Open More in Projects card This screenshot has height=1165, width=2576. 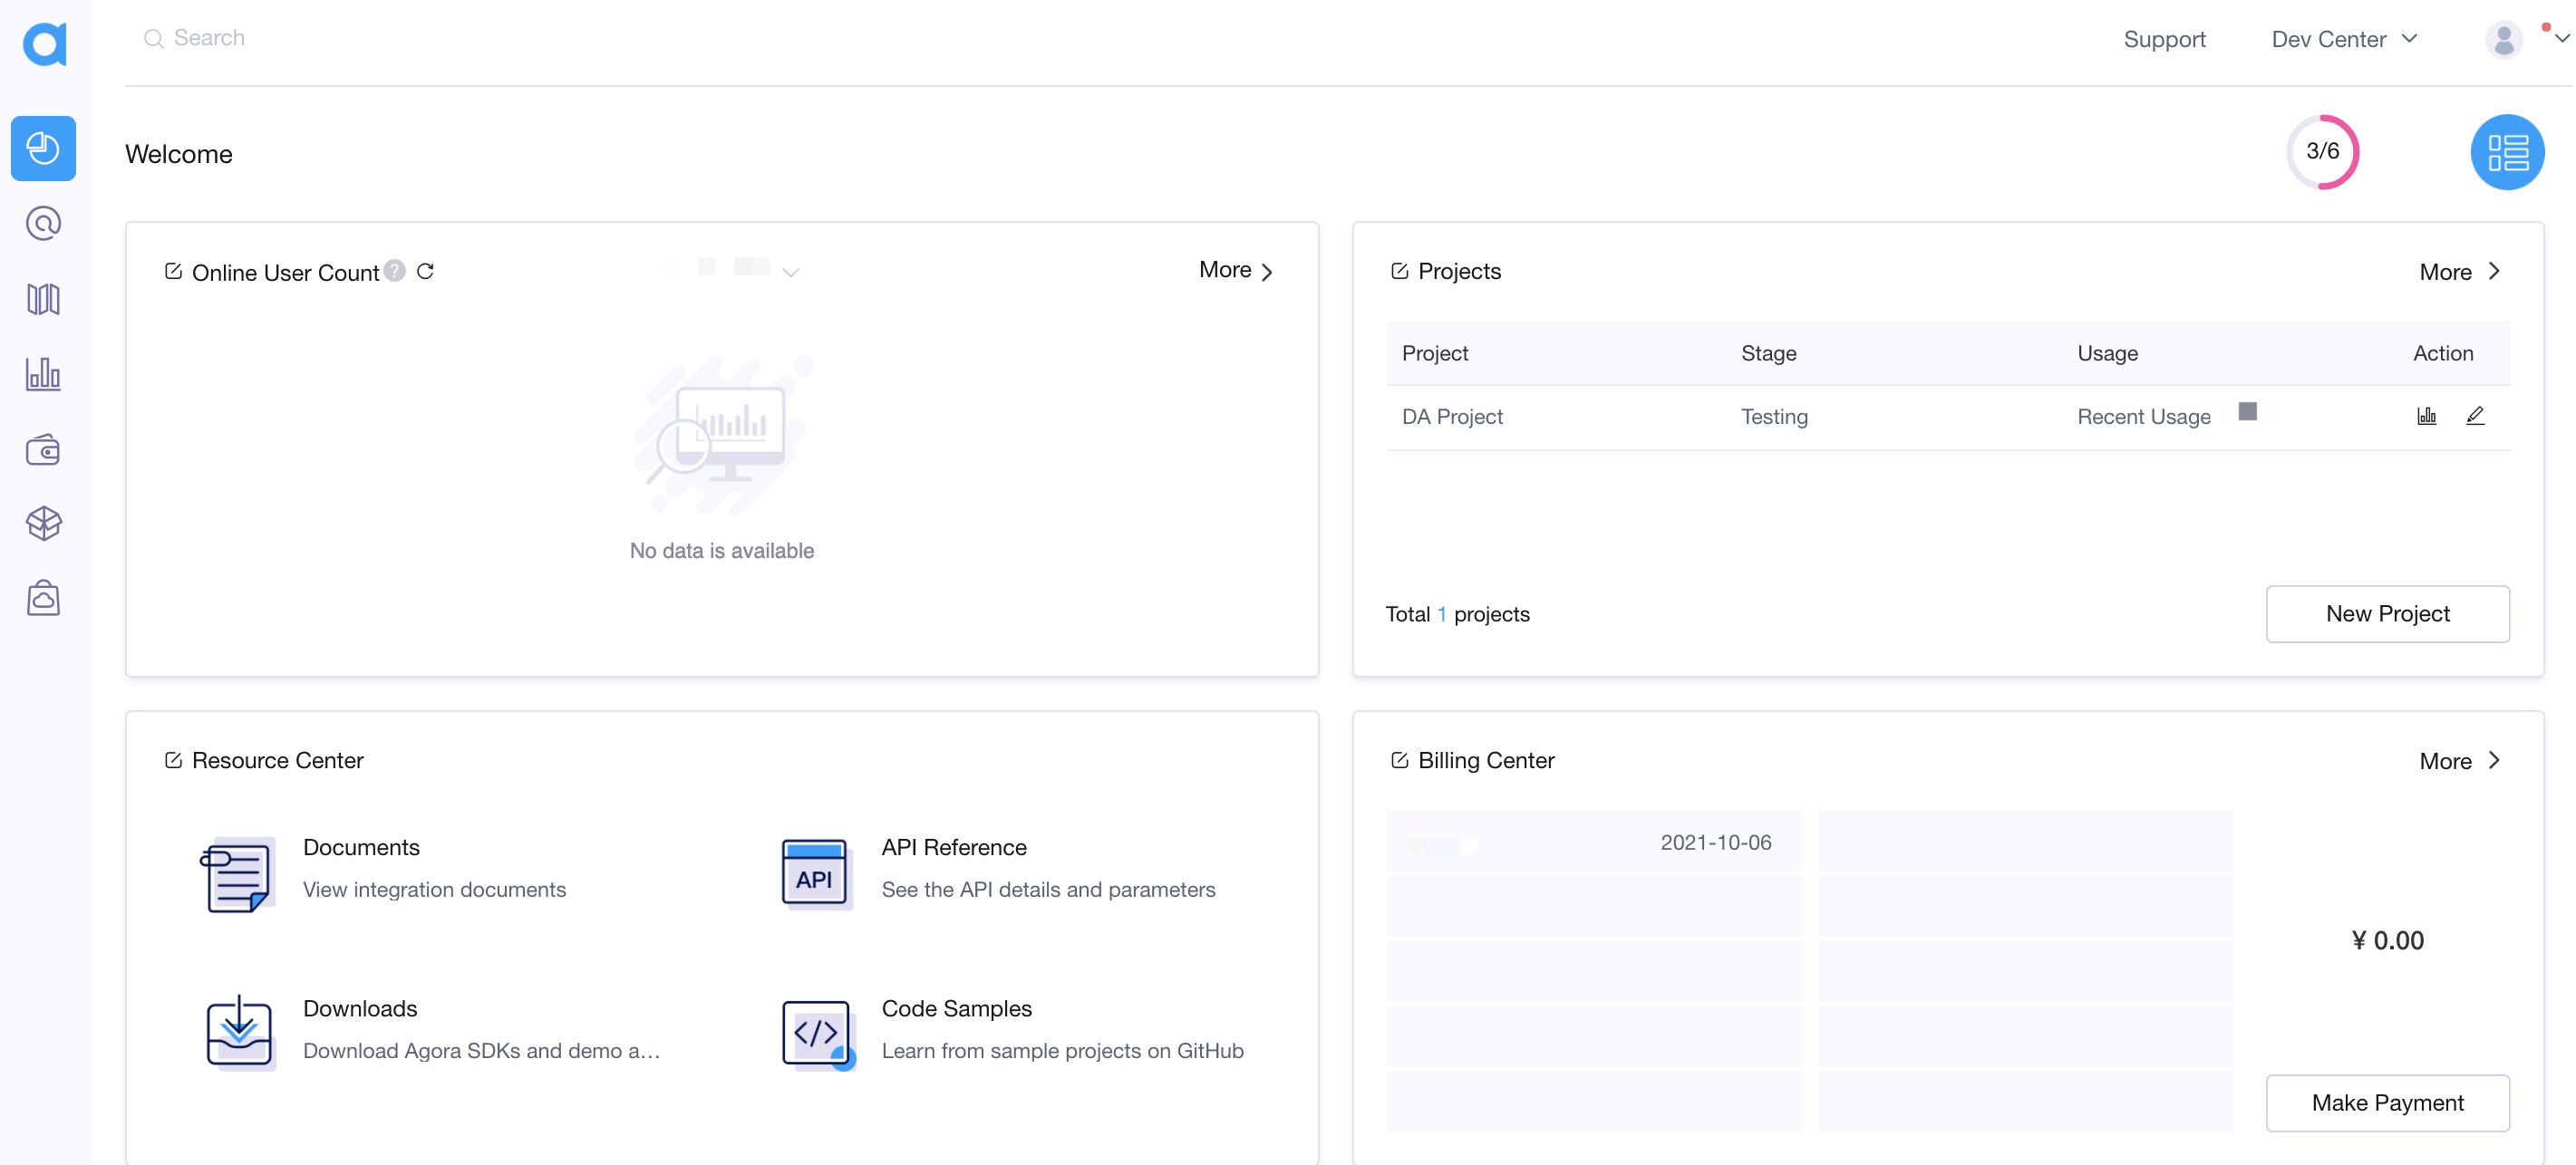pos(2459,272)
